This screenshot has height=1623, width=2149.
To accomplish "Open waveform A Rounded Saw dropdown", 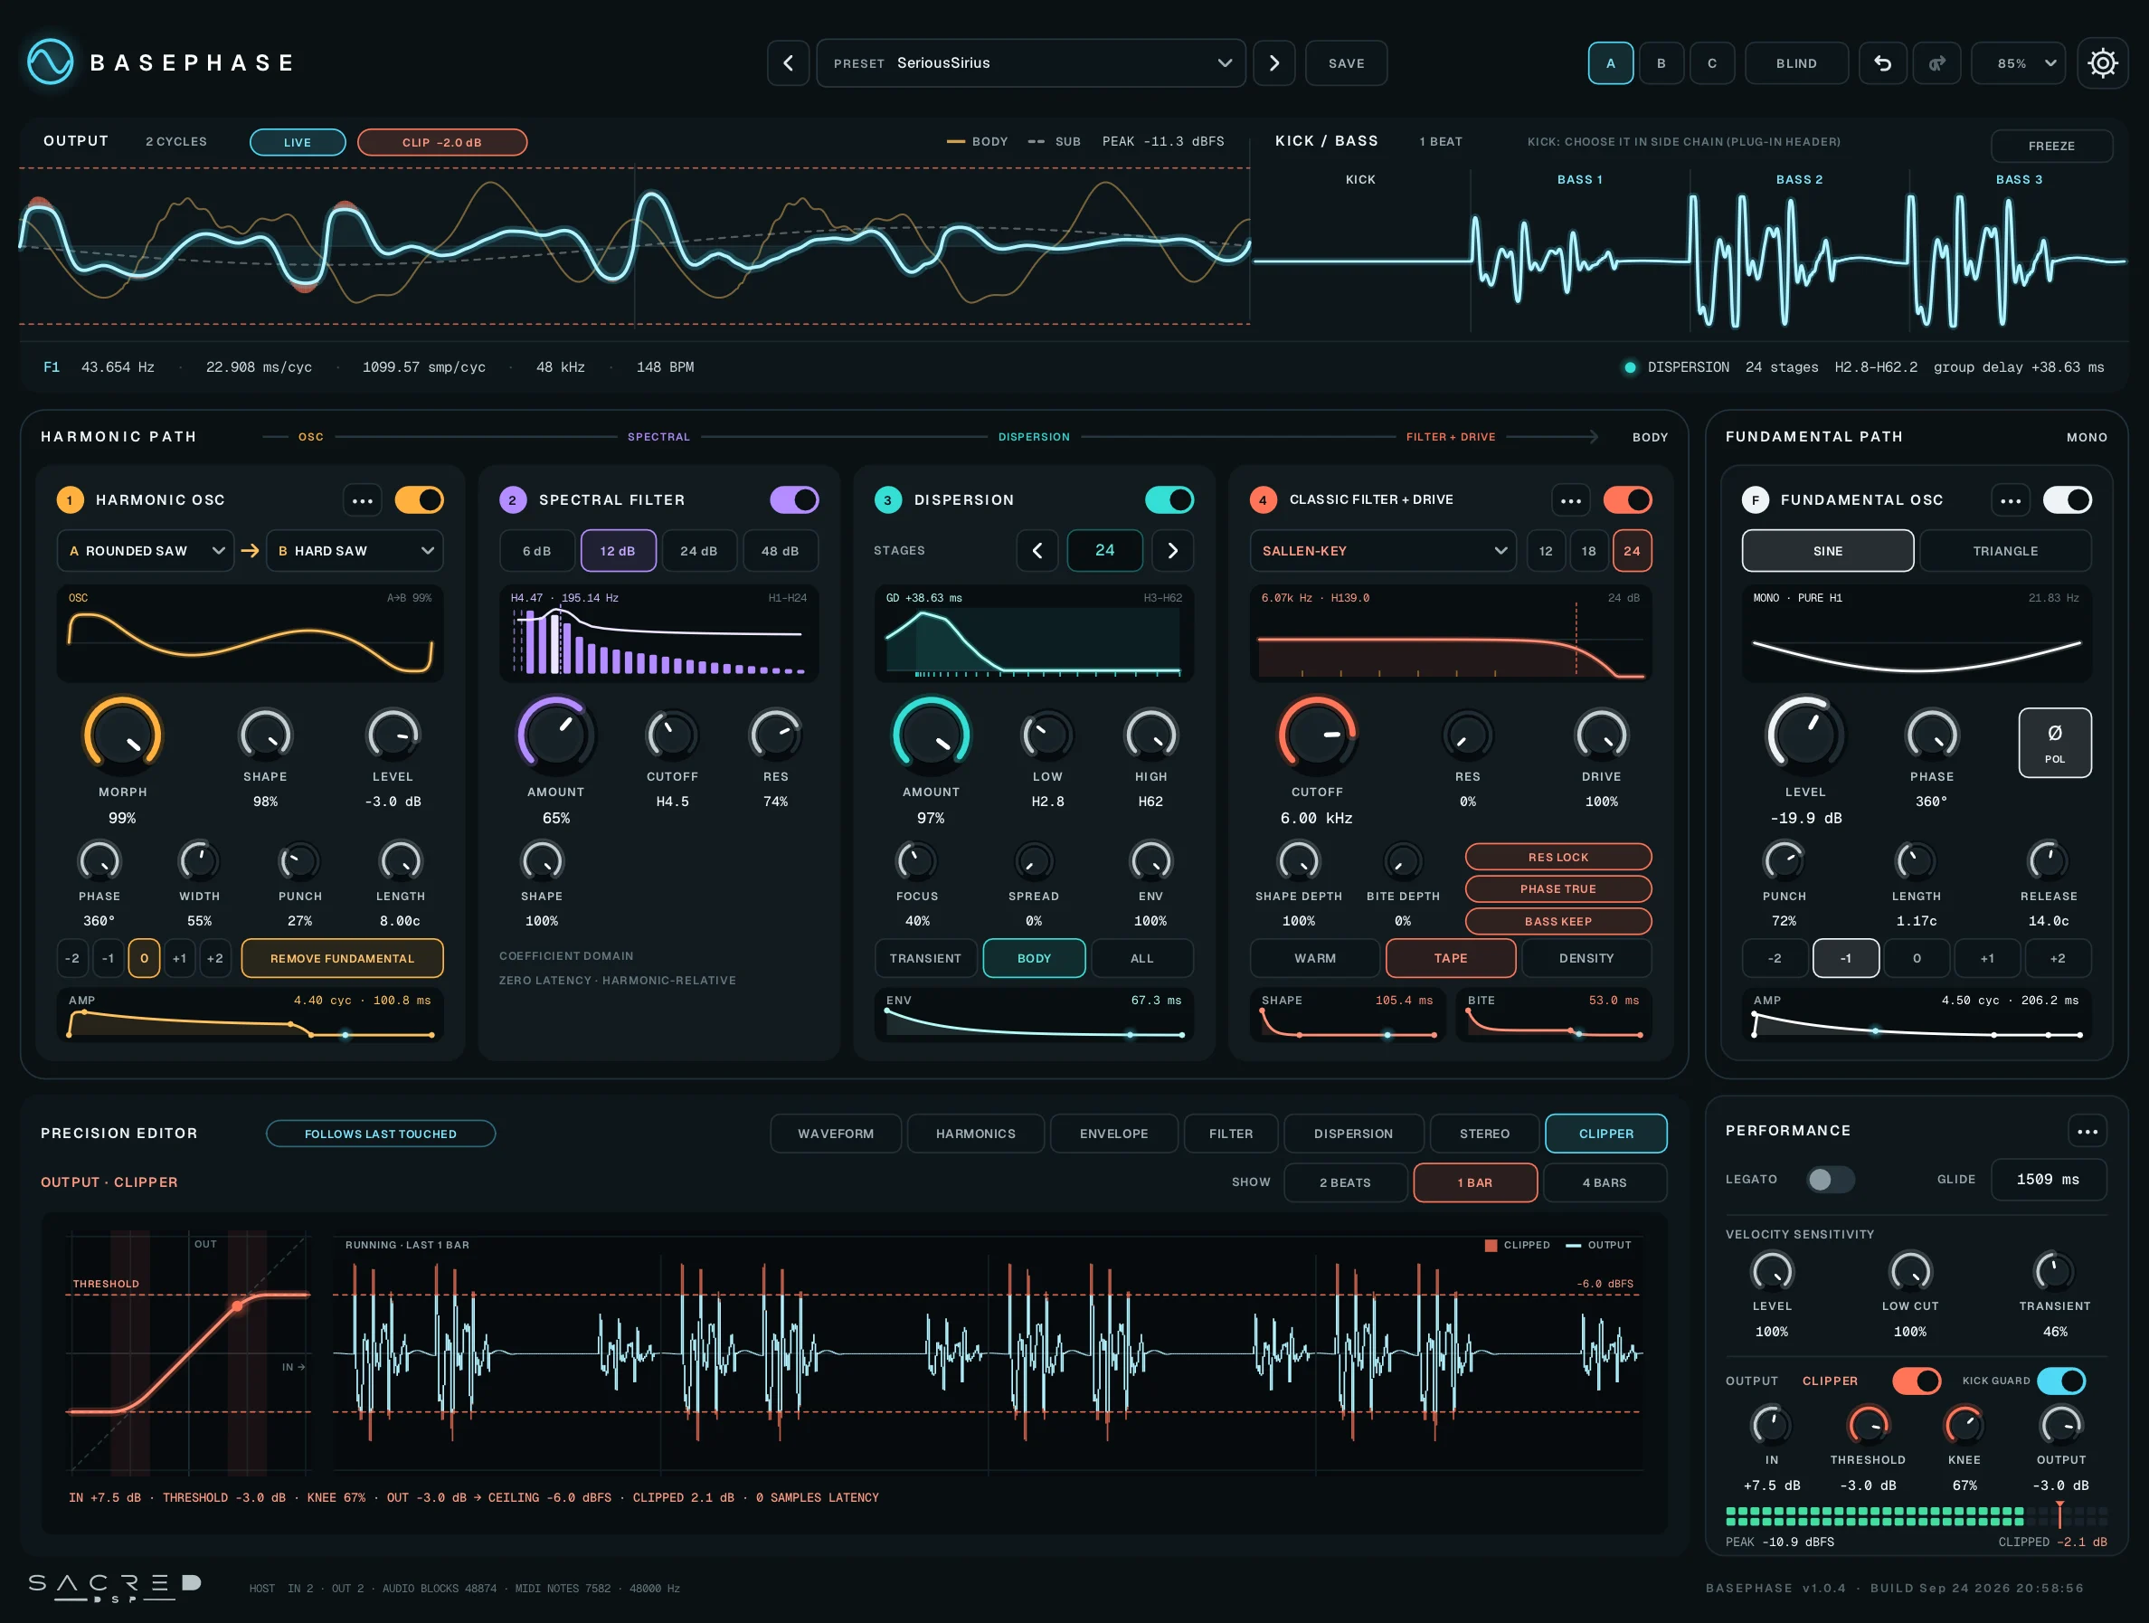I will (145, 551).
